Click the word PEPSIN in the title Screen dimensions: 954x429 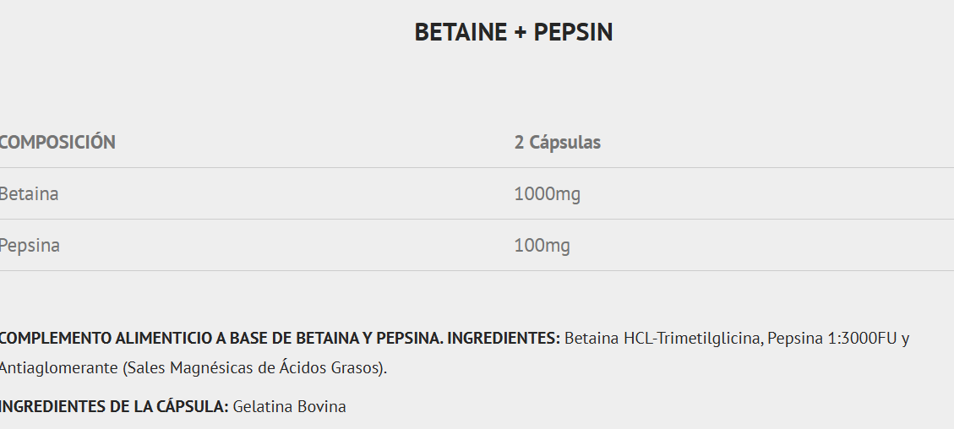573,32
